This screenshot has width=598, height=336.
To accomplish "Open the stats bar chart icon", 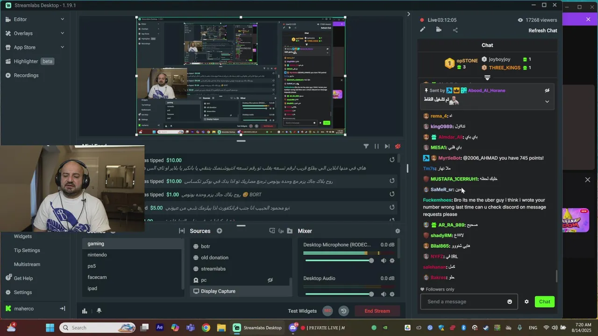I will (x=85, y=311).
